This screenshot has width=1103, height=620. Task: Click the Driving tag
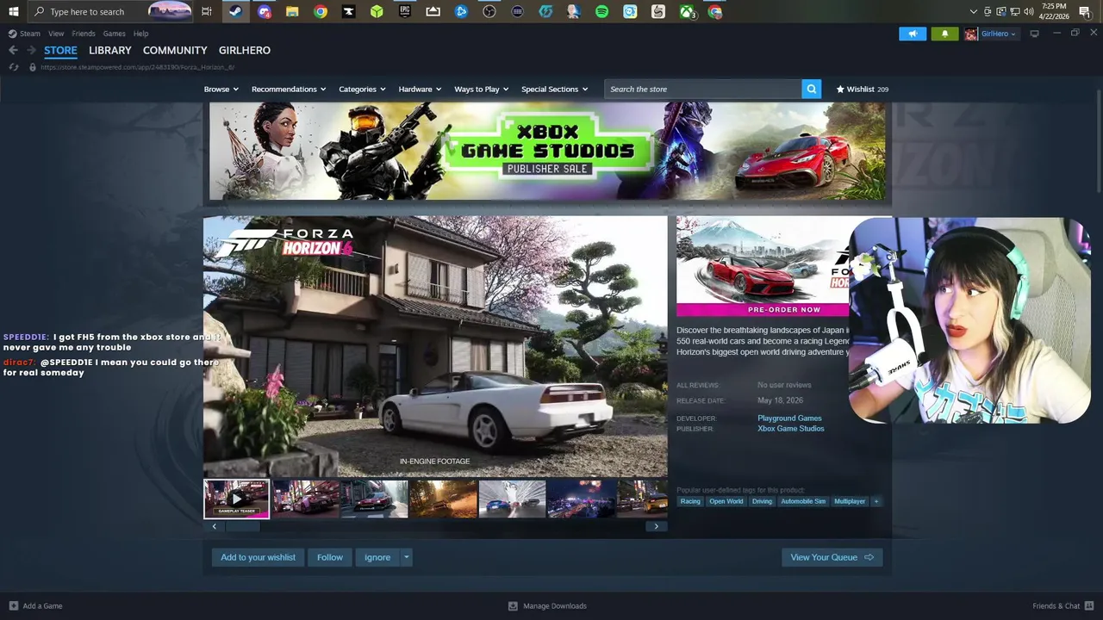762,501
